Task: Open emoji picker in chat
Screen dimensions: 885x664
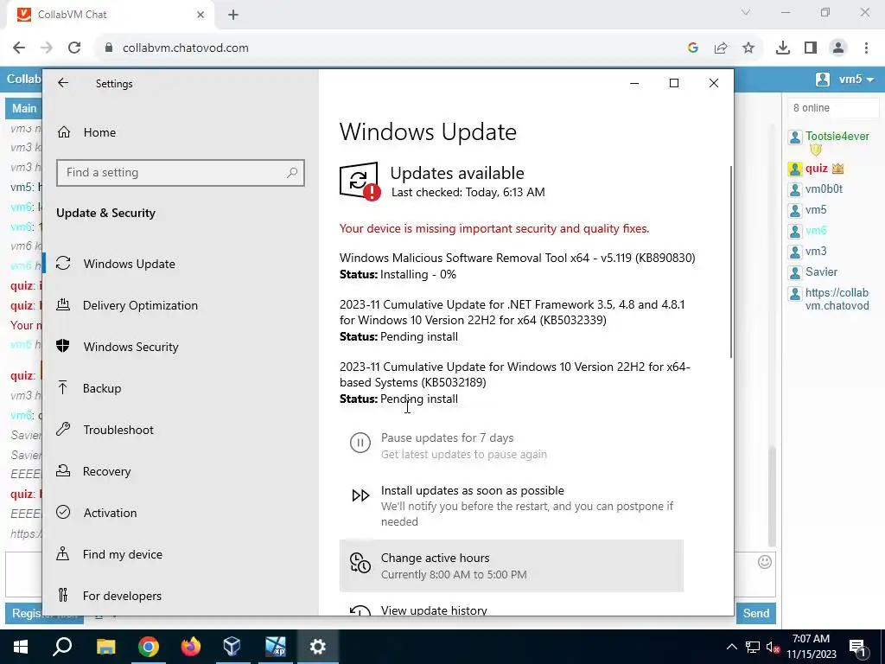Action: point(765,562)
